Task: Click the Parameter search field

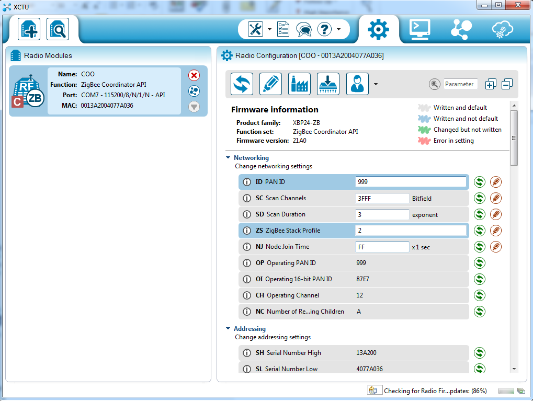Action: point(460,84)
